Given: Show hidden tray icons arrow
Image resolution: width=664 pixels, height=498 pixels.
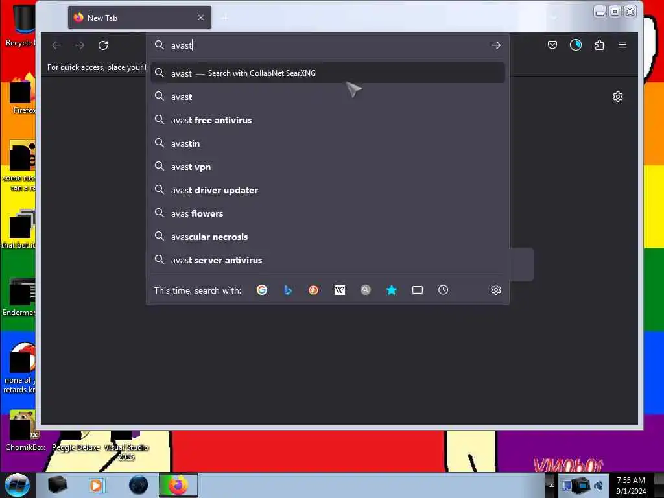Looking at the screenshot, I should point(551,485).
